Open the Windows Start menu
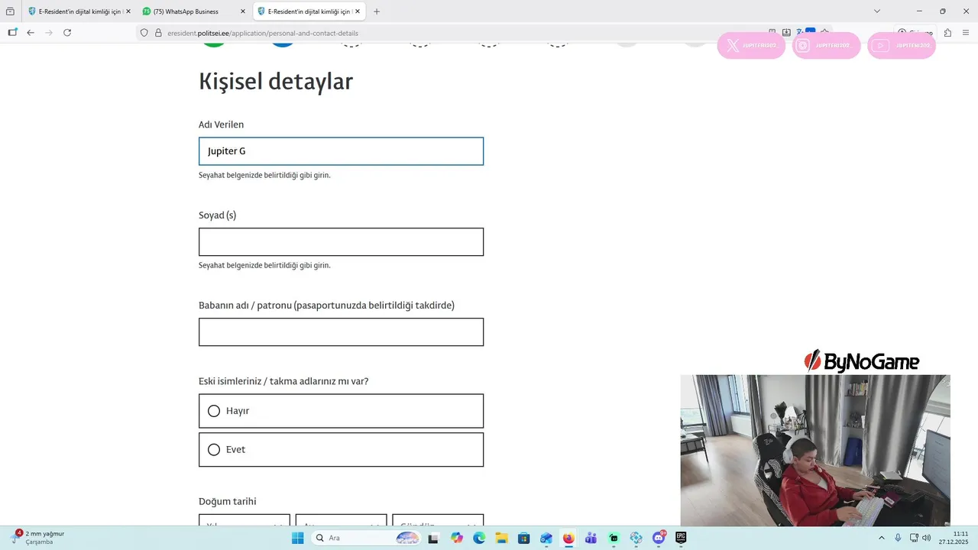This screenshot has height=550, width=978. (297, 538)
